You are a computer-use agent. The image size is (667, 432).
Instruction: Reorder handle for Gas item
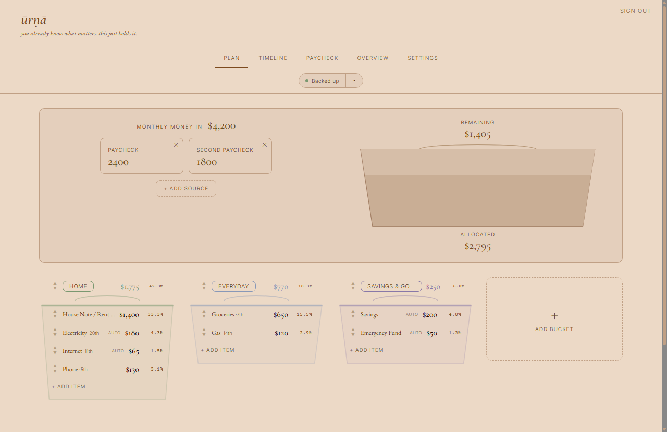(x=204, y=333)
